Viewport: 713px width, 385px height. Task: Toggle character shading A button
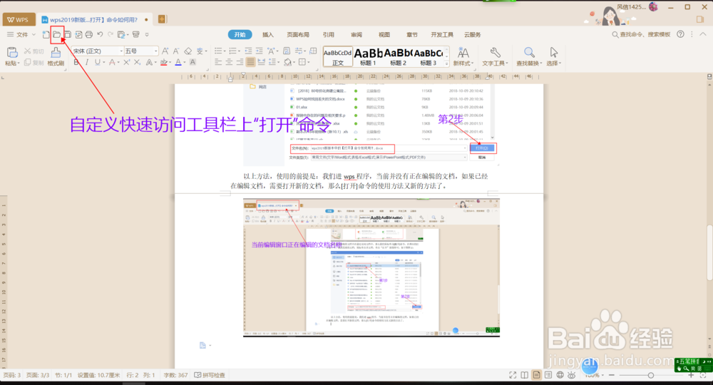tap(193, 62)
